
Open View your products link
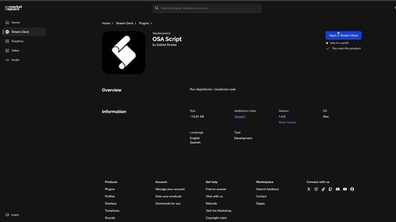(x=168, y=196)
